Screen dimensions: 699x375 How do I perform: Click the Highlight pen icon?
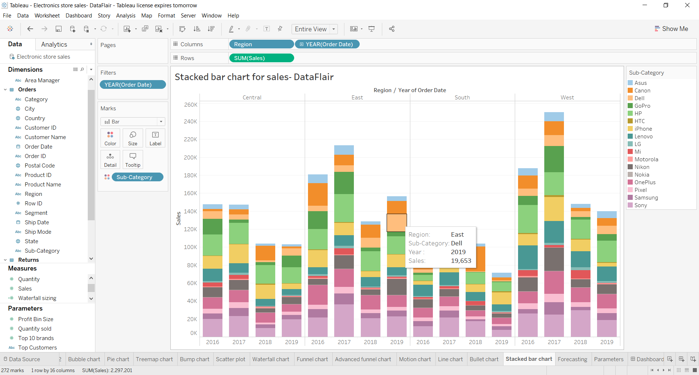point(231,29)
